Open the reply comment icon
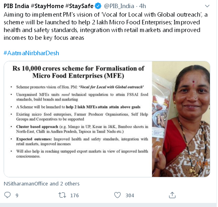The height and width of the screenshot is (207, 218). pos(7,195)
